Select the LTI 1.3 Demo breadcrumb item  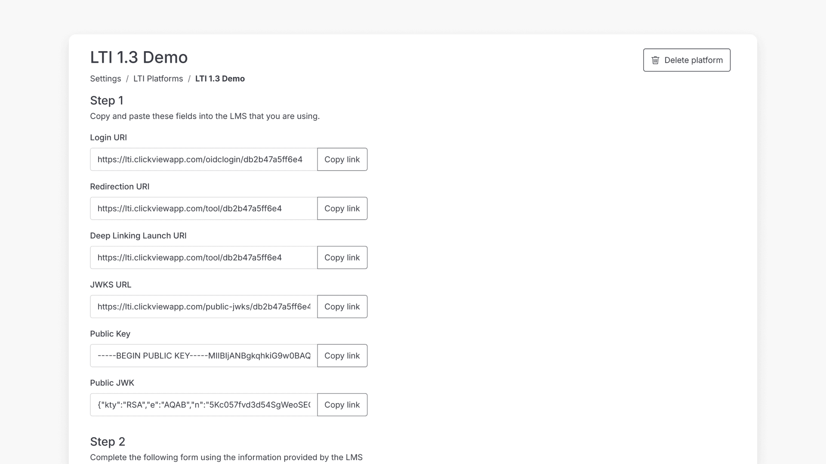[x=220, y=79]
